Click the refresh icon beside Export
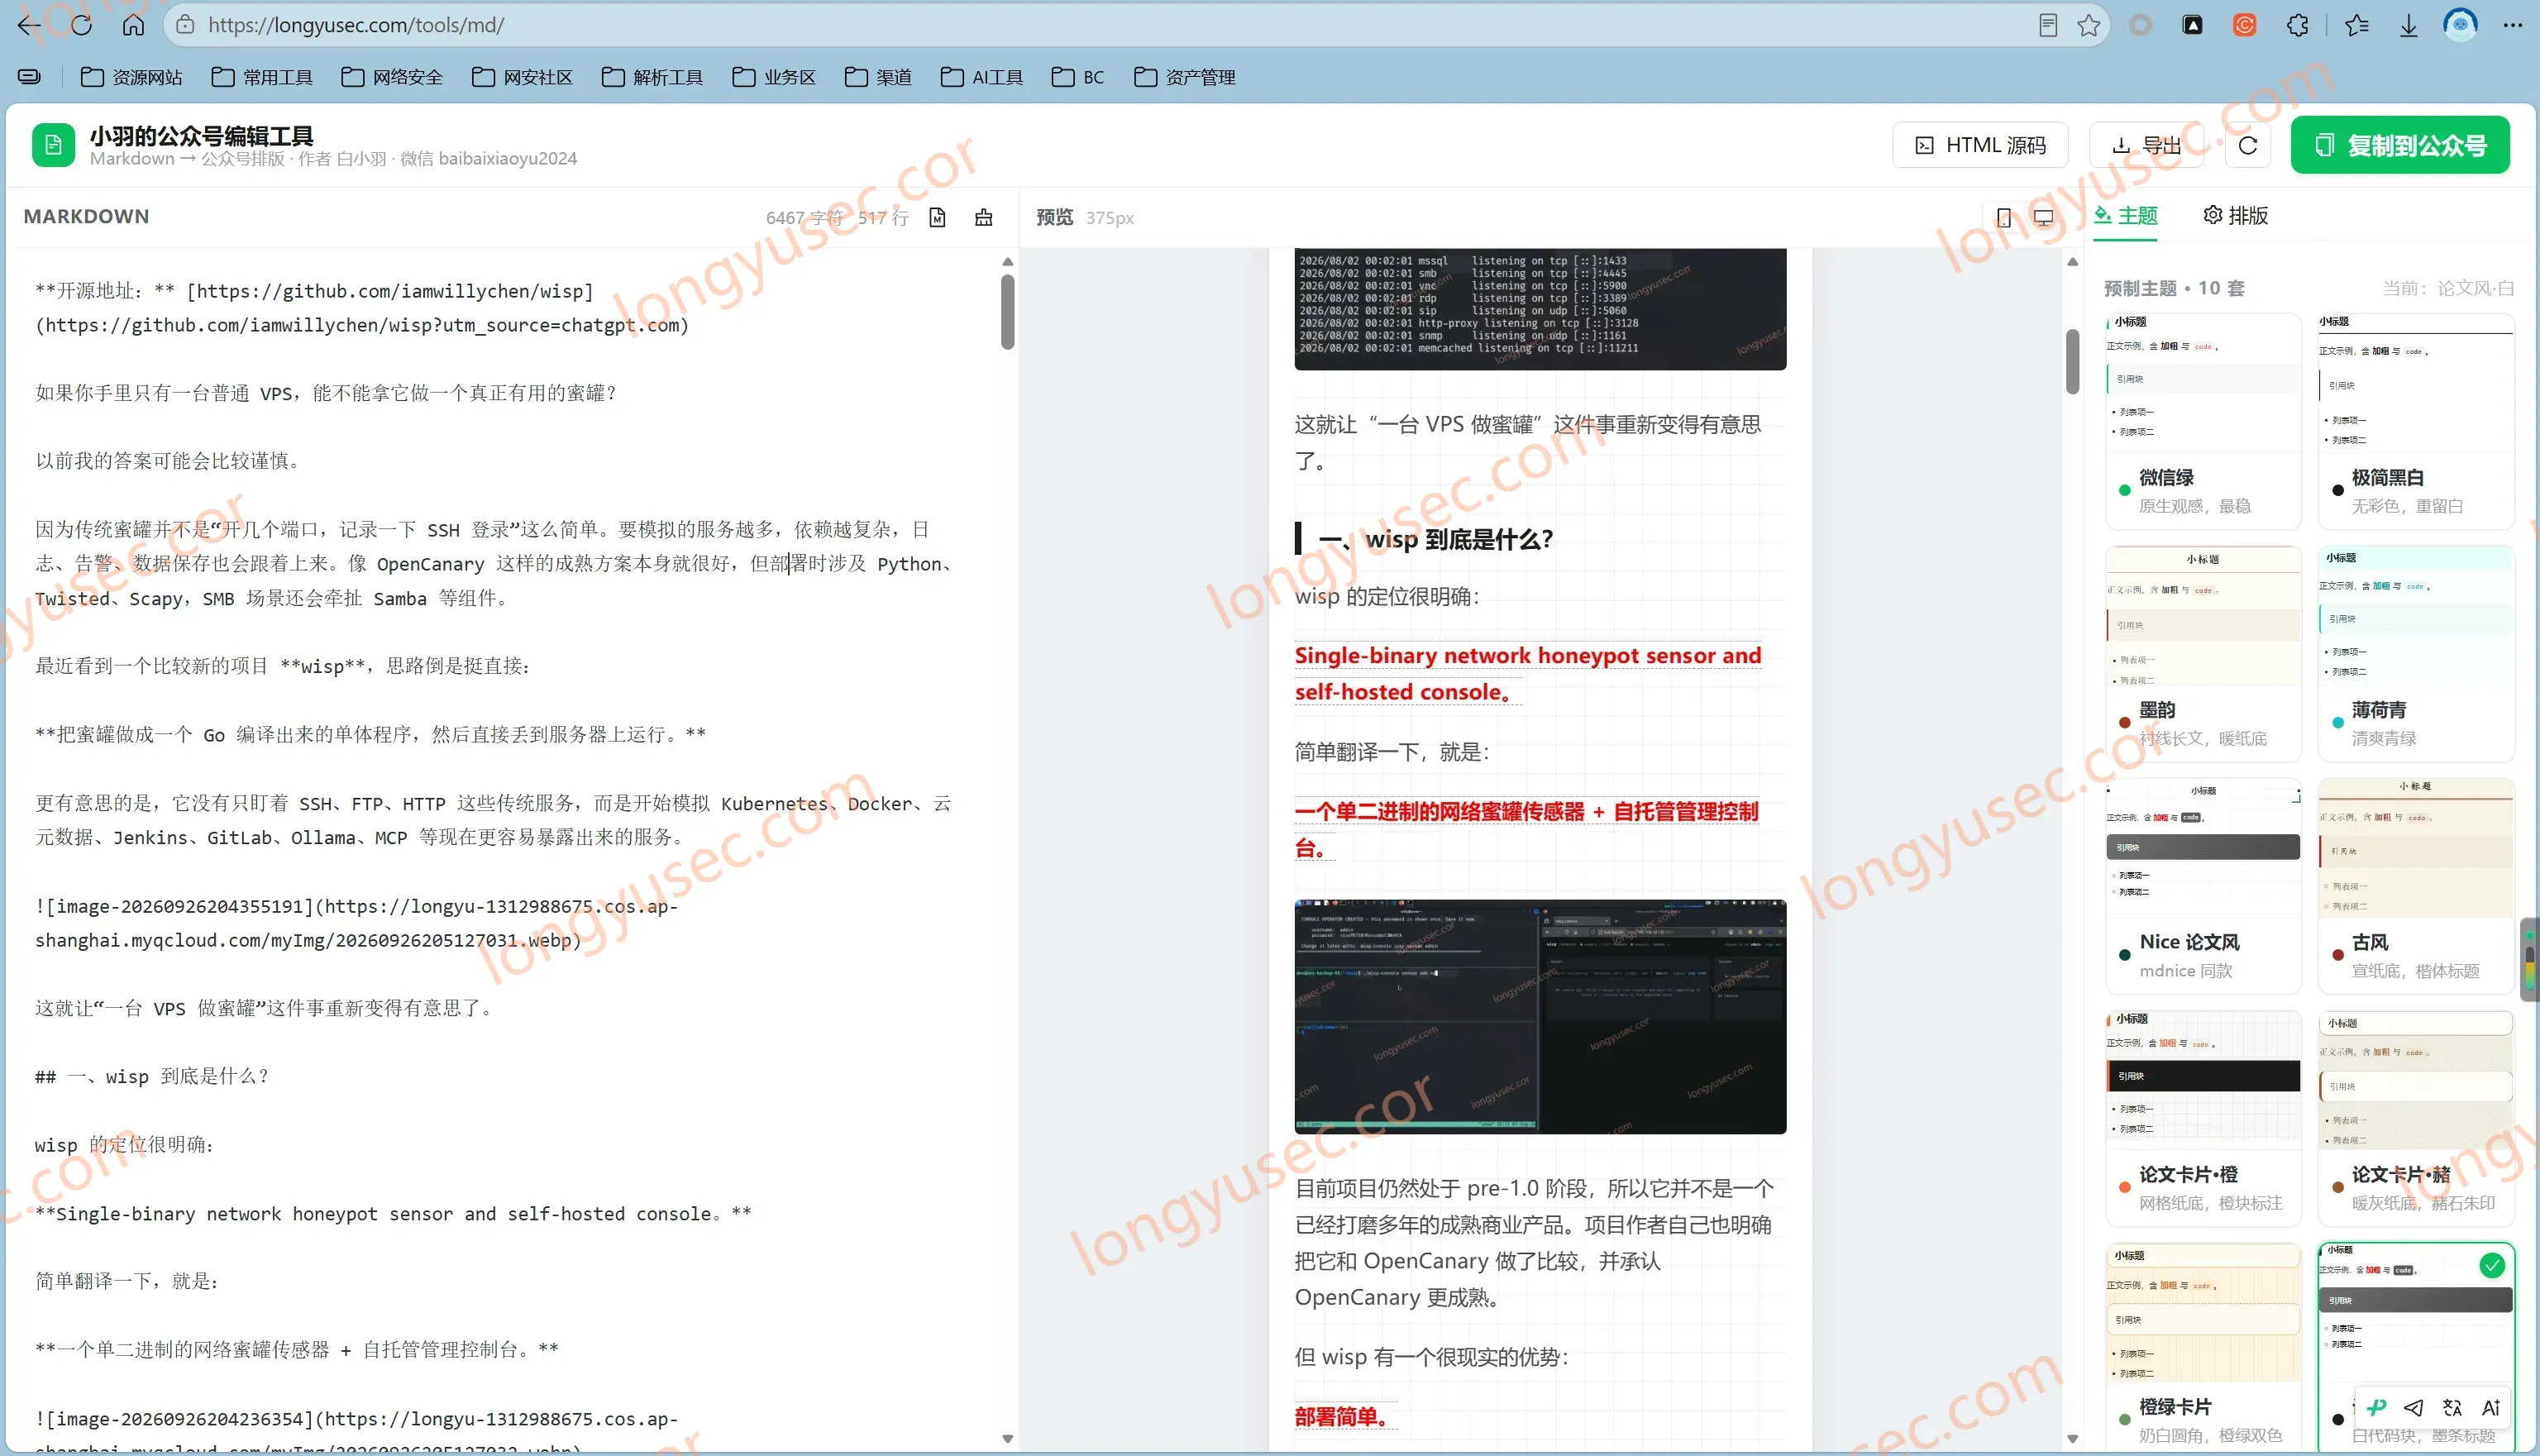 pos(2248,146)
